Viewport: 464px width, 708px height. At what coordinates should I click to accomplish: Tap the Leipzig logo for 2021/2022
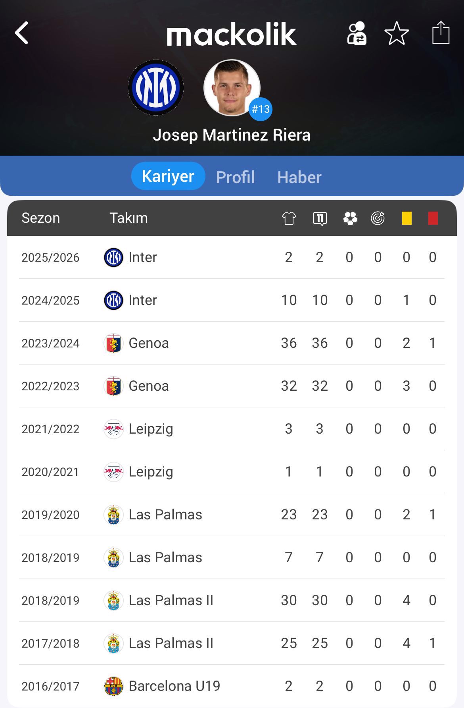(113, 429)
